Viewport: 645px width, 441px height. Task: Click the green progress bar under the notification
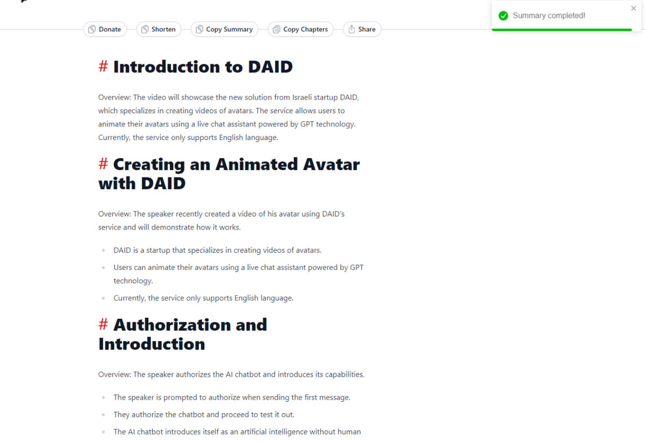pyautogui.click(x=562, y=30)
